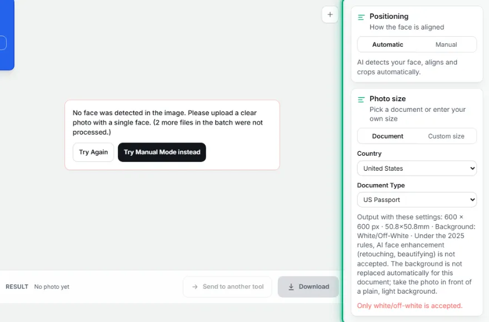Click the 'No photo yet' result text
The width and height of the screenshot is (489, 322).
point(52,287)
